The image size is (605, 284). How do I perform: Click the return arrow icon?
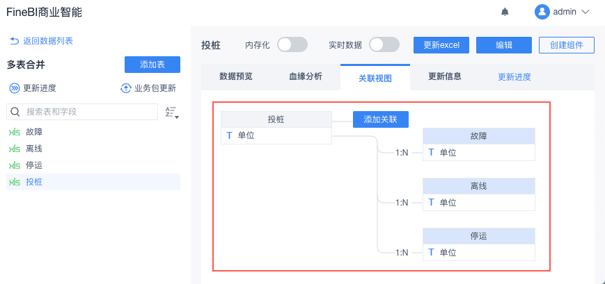pyautogui.click(x=13, y=41)
